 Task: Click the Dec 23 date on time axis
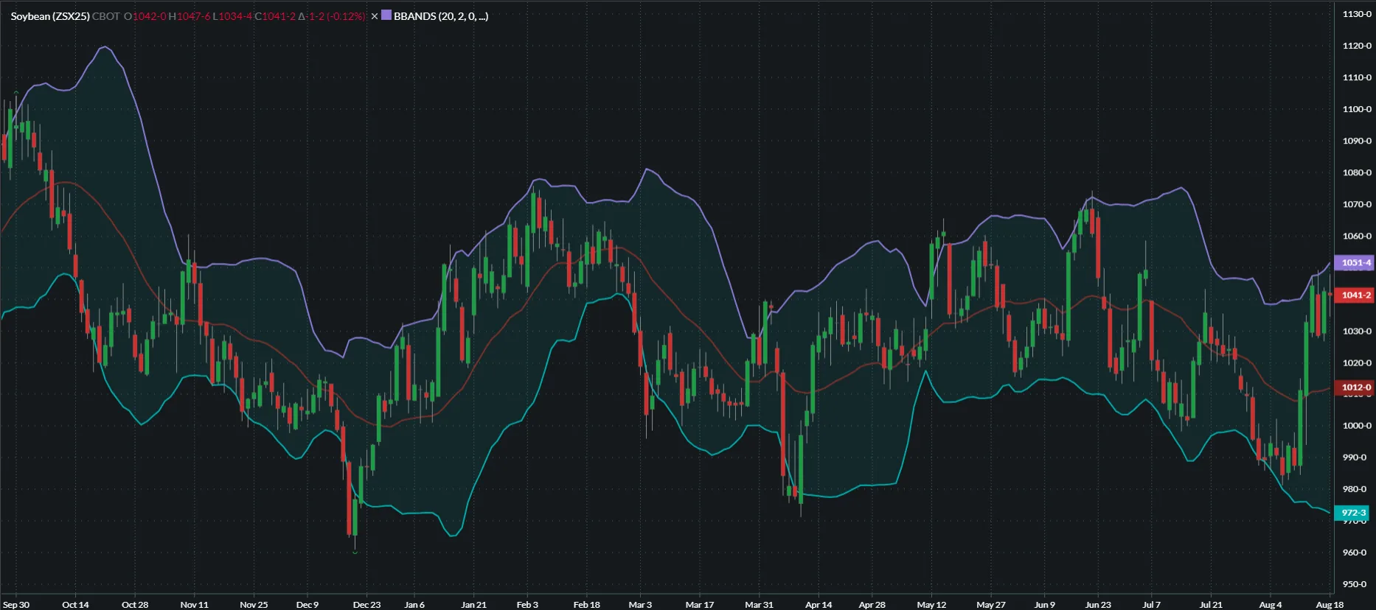point(366,605)
